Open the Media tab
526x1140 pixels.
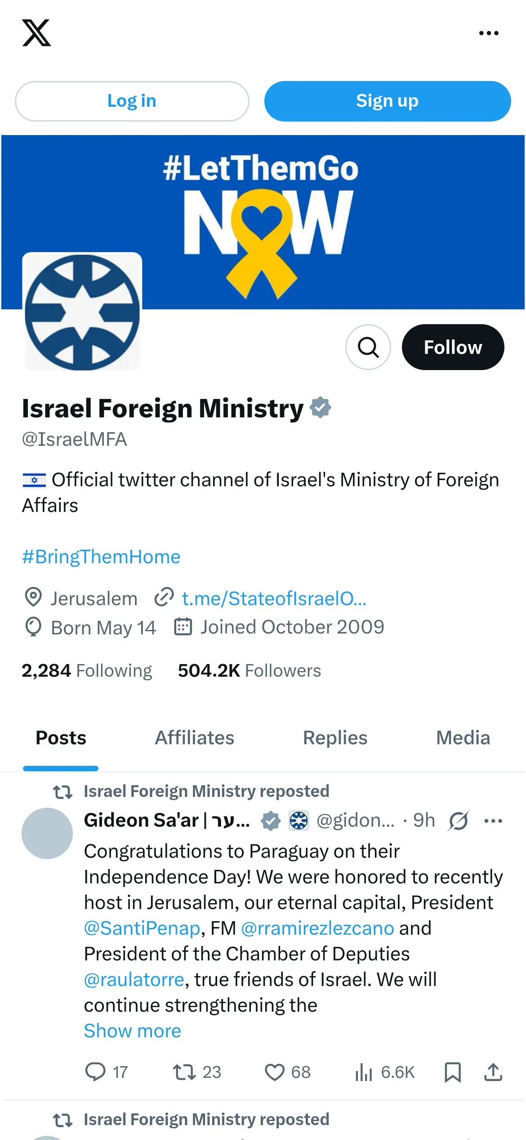pyautogui.click(x=463, y=738)
